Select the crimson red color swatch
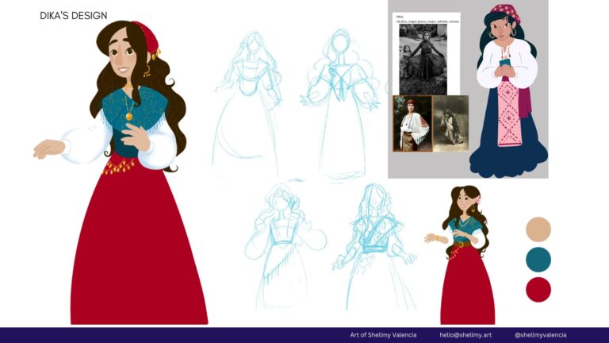This screenshot has height=343, width=609. click(x=538, y=290)
